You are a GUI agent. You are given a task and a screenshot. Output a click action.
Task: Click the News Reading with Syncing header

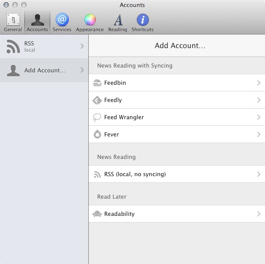[x=135, y=65]
